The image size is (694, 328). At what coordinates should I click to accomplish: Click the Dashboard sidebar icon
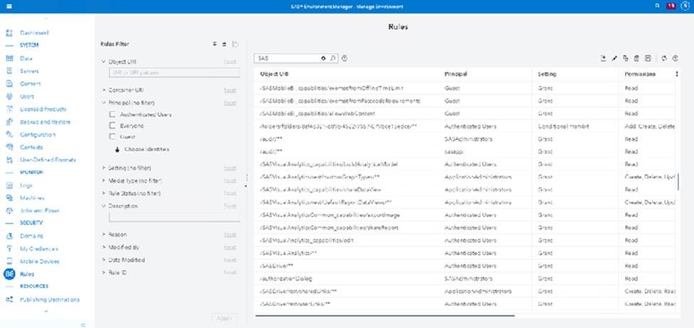(x=9, y=33)
